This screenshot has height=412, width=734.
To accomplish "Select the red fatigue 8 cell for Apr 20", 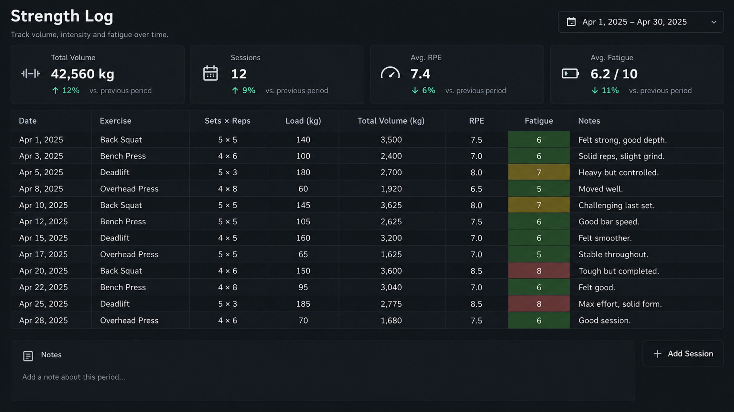I will point(539,271).
